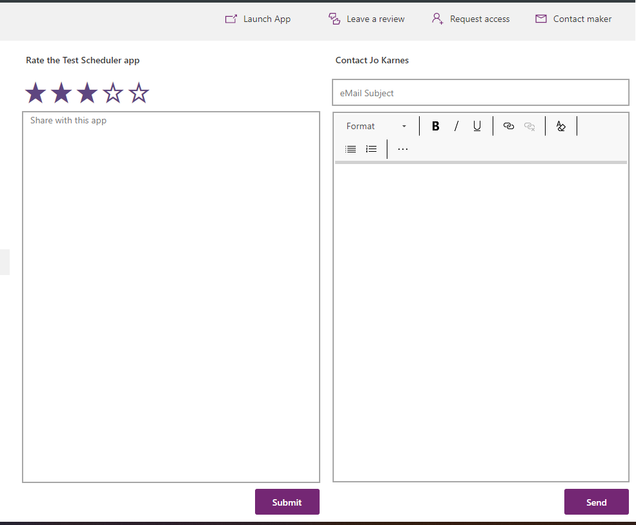Focus the eMail Subject field
The height and width of the screenshot is (525, 636).
(x=480, y=93)
